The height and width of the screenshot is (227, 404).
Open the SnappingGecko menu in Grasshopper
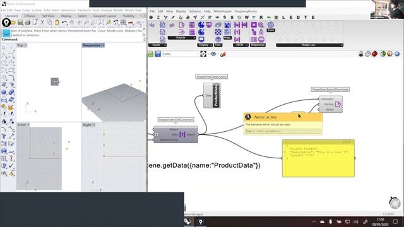(246, 11)
